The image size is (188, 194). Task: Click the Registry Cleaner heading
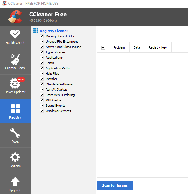(54, 31)
